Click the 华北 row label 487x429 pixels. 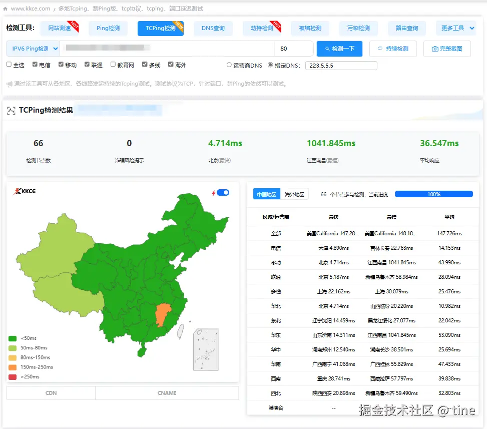[x=276, y=306]
